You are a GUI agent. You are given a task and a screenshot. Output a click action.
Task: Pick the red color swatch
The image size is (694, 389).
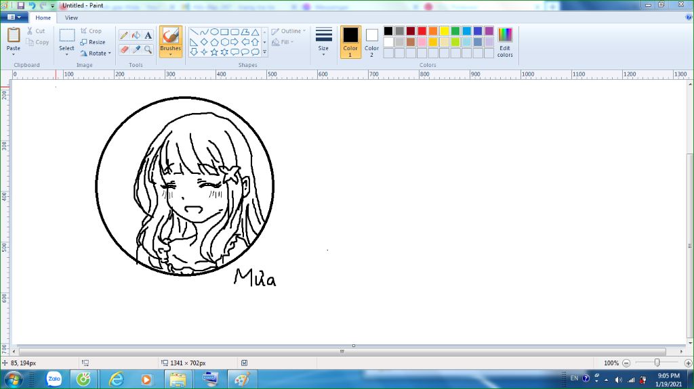[422, 31]
